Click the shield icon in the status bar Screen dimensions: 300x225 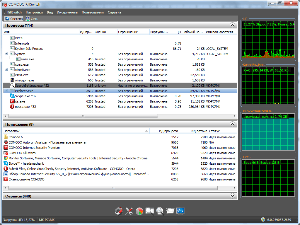(x=263, y=219)
